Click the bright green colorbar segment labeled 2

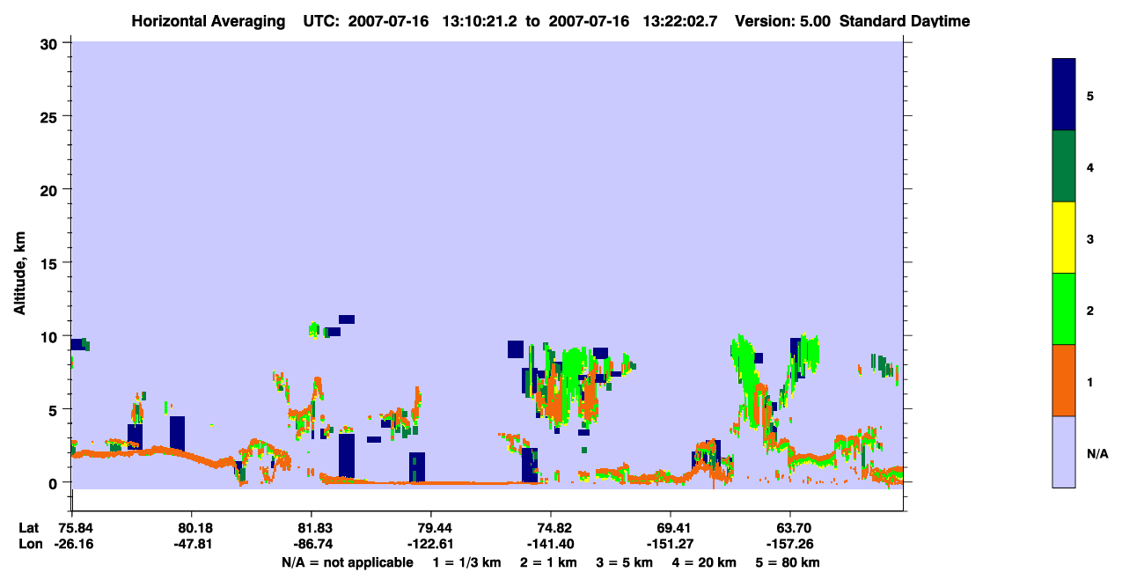1064,309
